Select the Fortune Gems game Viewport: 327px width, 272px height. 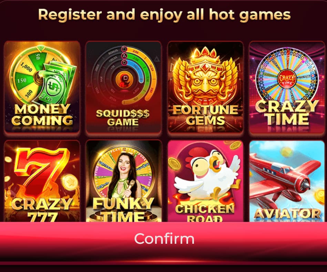pyautogui.click(x=205, y=87)
